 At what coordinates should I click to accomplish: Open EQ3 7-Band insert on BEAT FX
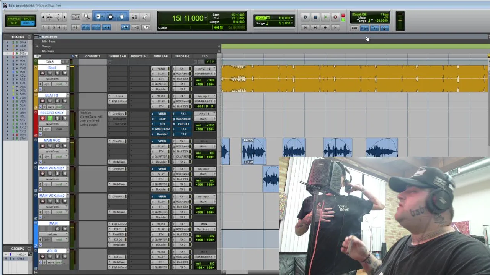(119, 101)
